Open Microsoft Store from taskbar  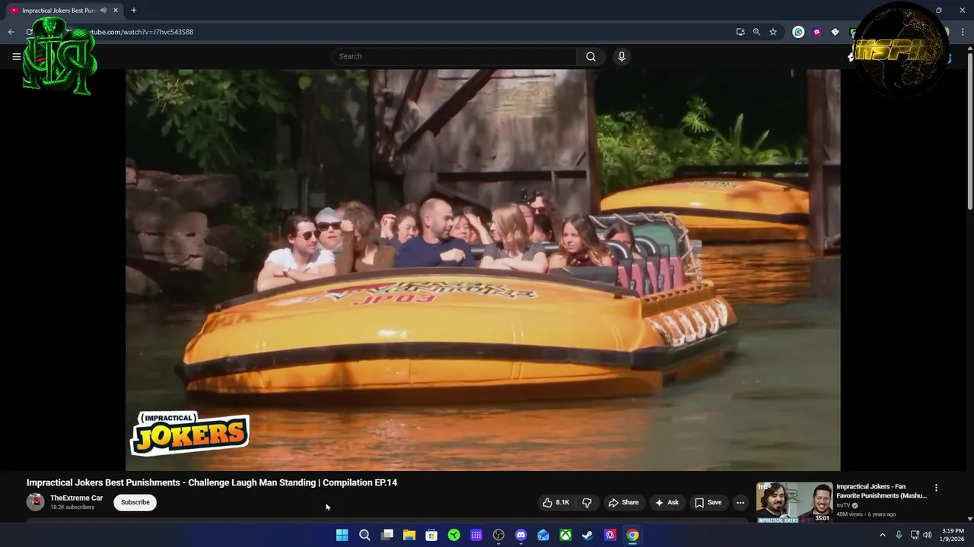pyautogui.click(x=431, y=535)
